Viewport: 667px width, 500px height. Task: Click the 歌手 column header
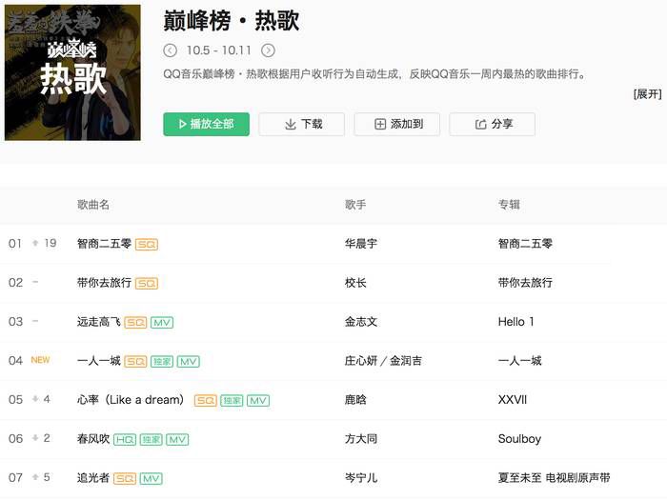(x=355, y=205)
